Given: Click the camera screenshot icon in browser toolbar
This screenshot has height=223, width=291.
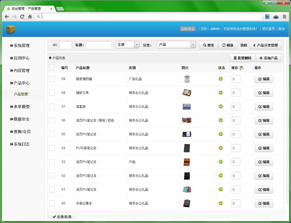Looking at the screenshot, I should pyautogui.click(x=276, y=17).
